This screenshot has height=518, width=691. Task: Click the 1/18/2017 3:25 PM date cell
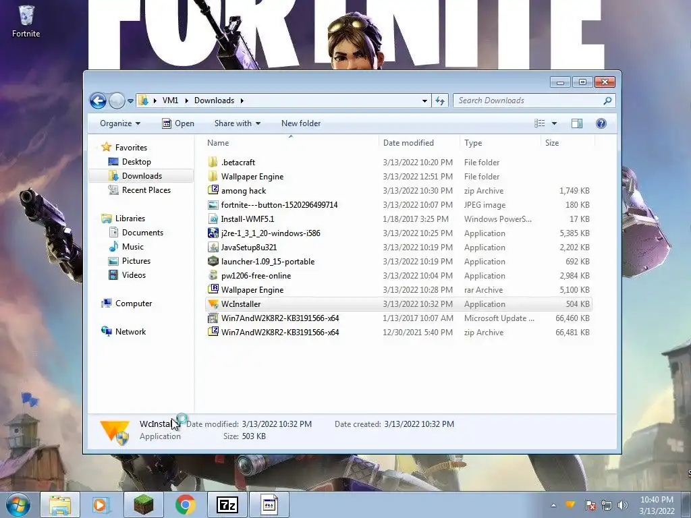click(x=416, y=219)
